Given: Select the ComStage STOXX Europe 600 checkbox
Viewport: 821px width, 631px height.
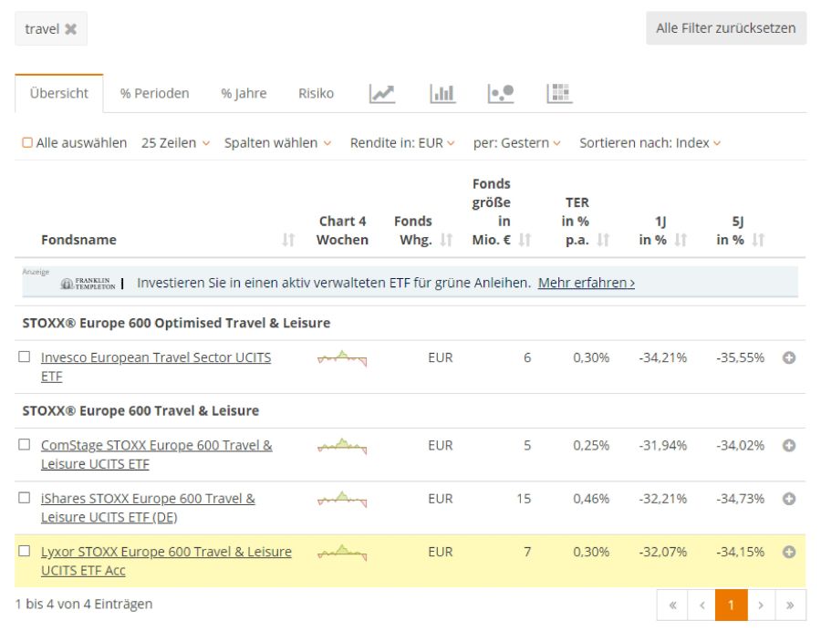Looking at the screenshot, I should pos(24,445).
